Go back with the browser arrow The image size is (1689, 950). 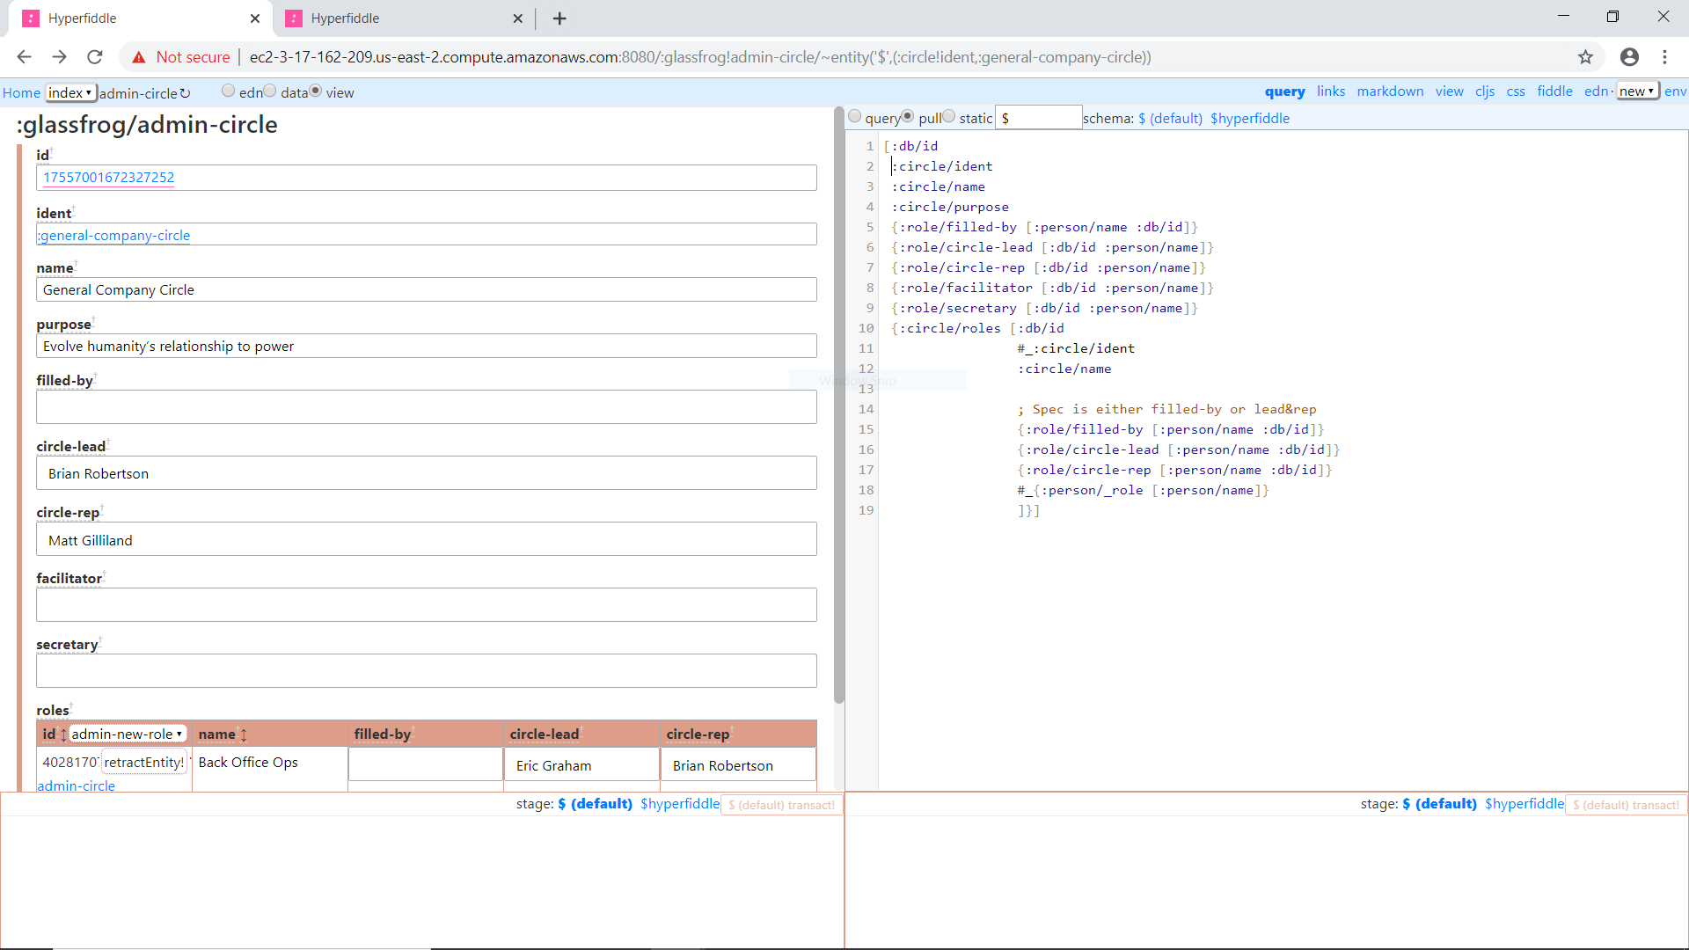24,57
